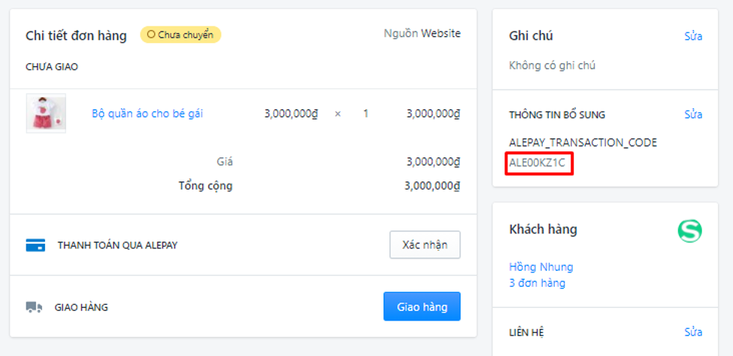The width and height of the screenshot is (733, 356).
Task: Click the ALEPAY_TRANSACTION_CODE field label
Action: [583, 142]
